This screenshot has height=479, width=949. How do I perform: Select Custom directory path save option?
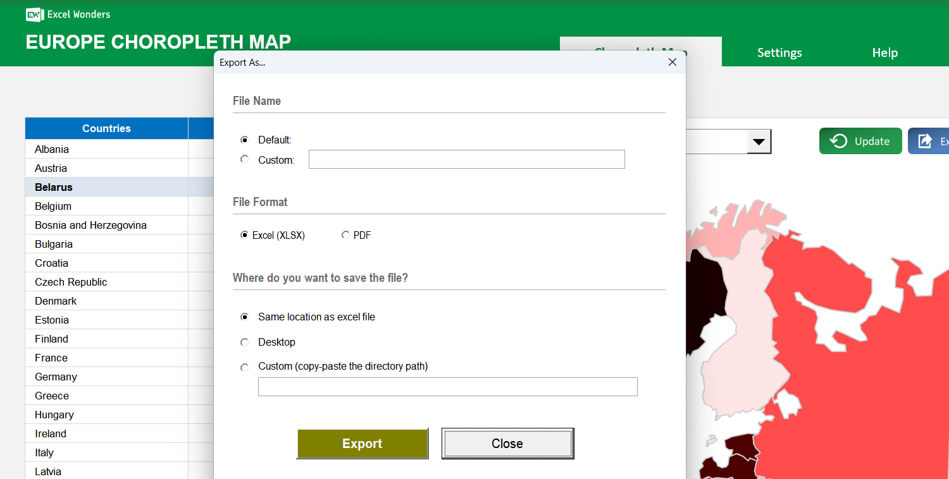tap(244, 367)
